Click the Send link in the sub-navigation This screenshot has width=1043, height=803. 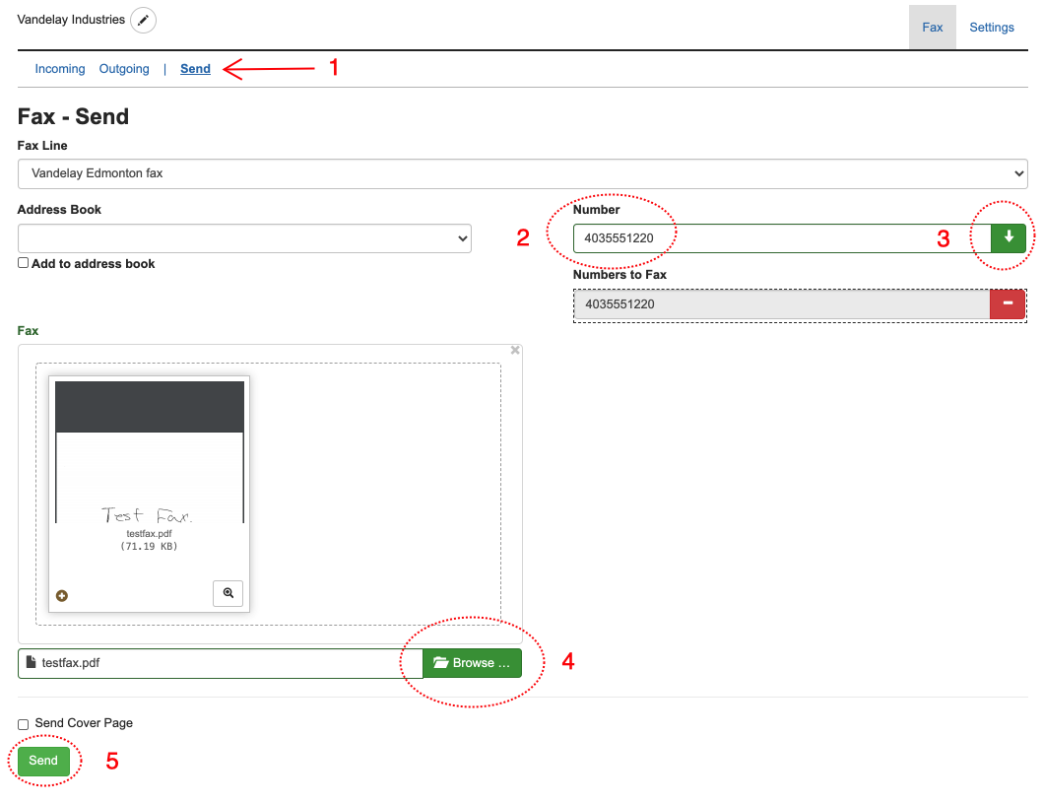[195, 69]
